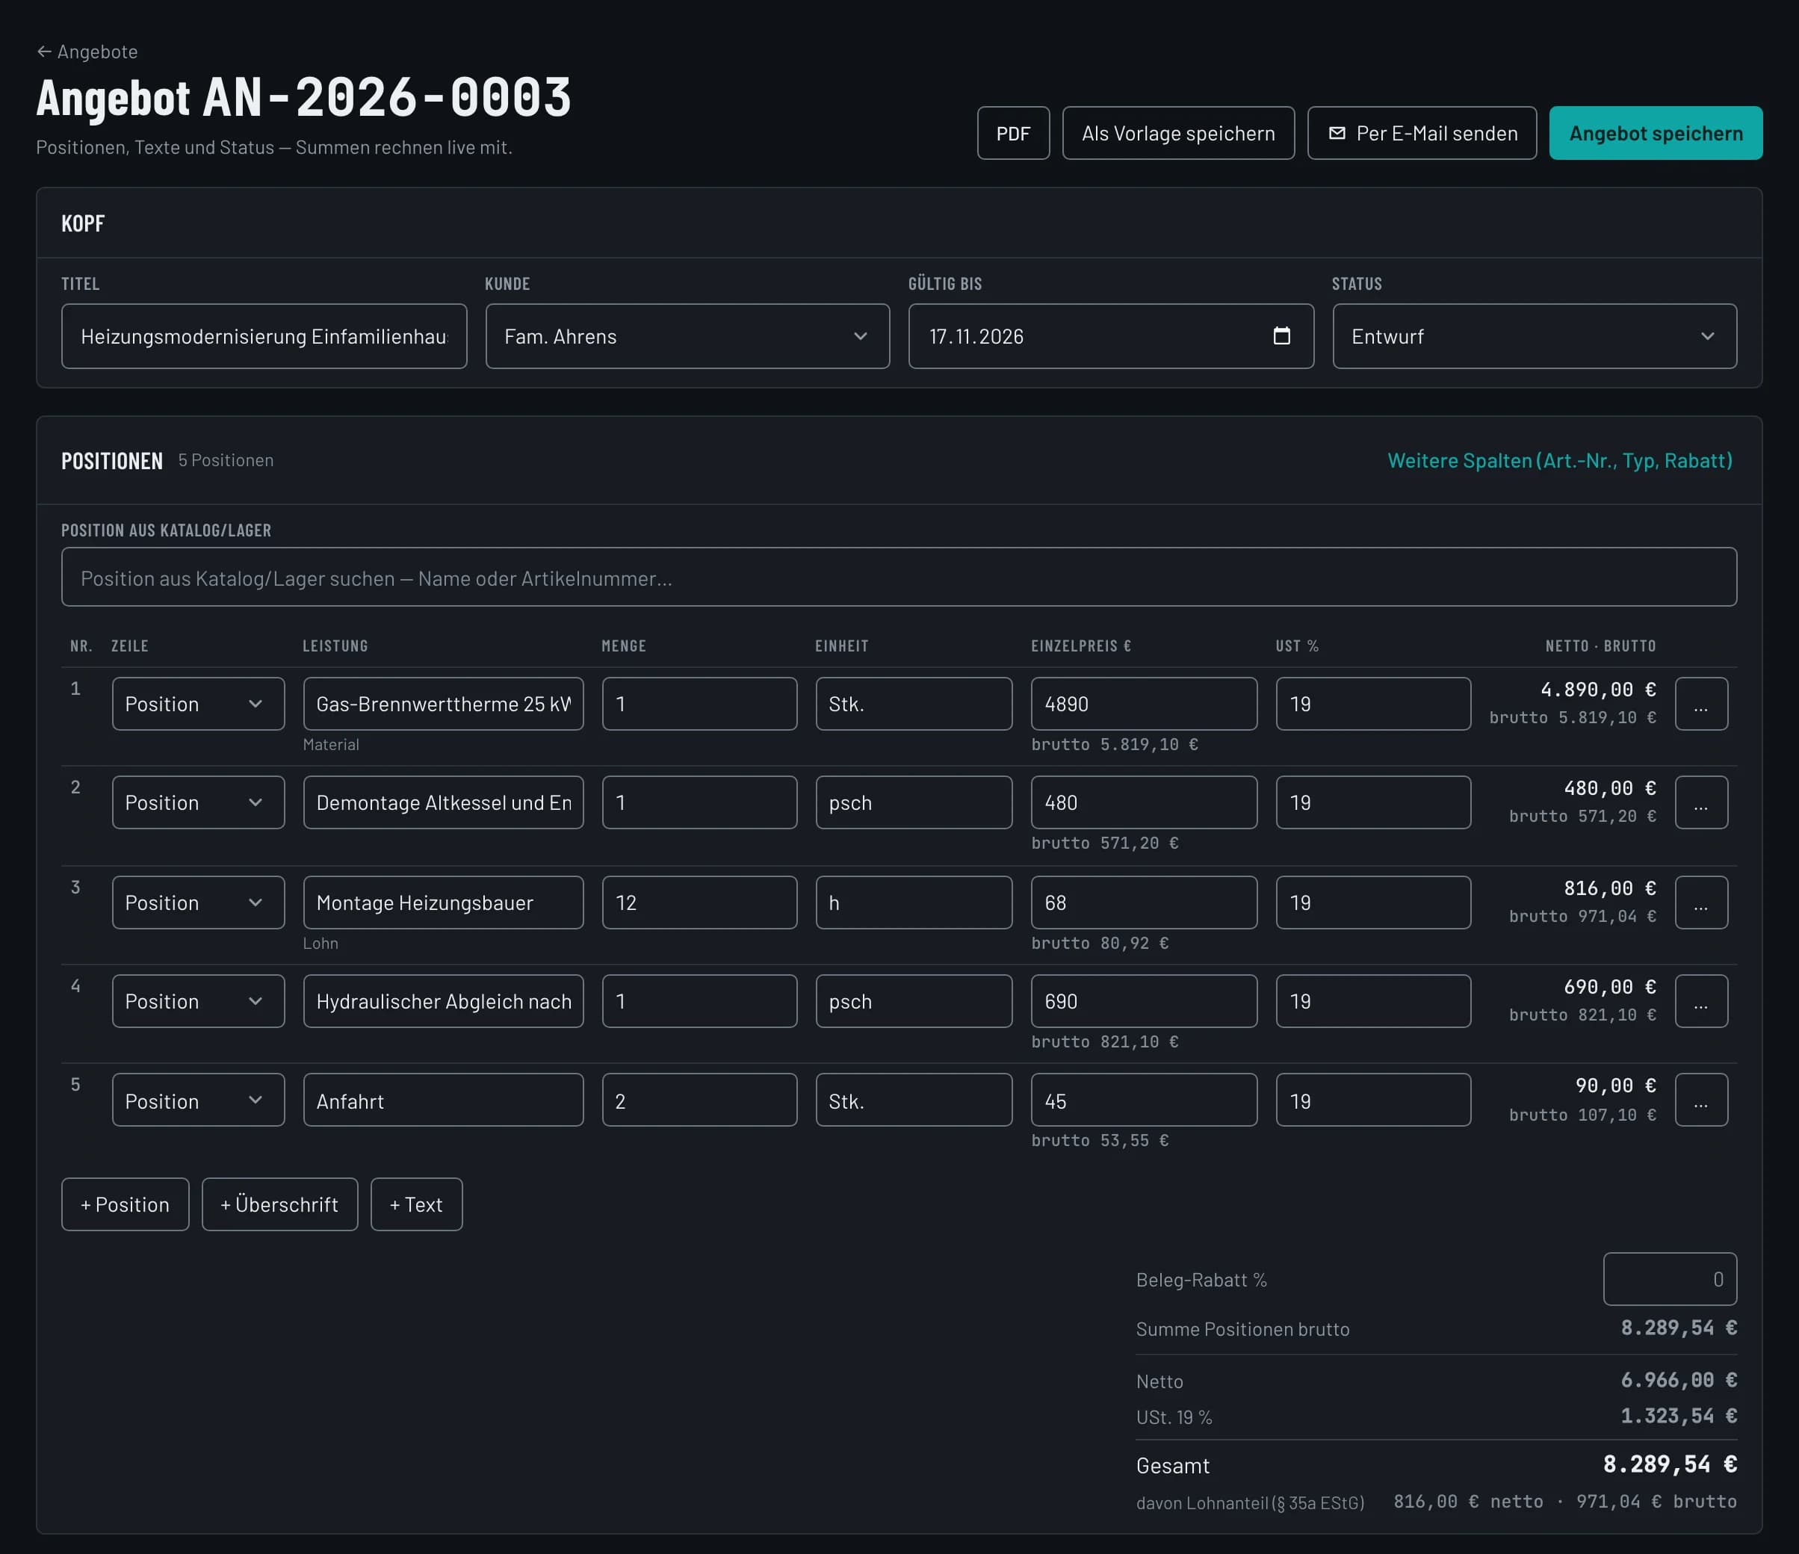Open the more-options menu for Anfahrt row
1799x1554 pixels.
(x=1701, y=1100)
